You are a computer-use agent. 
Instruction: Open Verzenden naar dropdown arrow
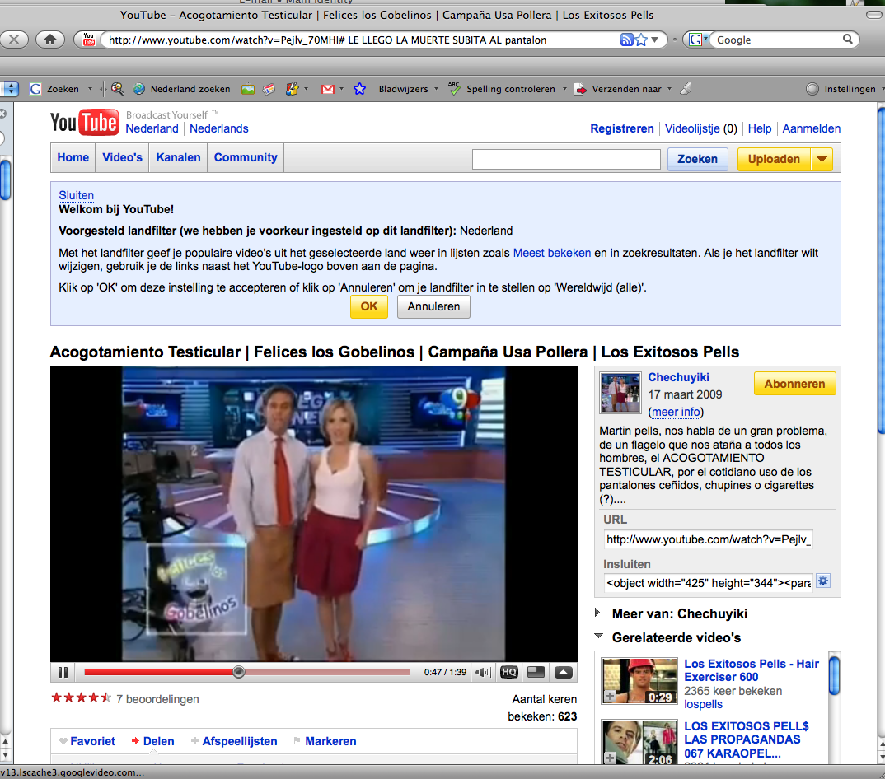[x=669, y=89]
